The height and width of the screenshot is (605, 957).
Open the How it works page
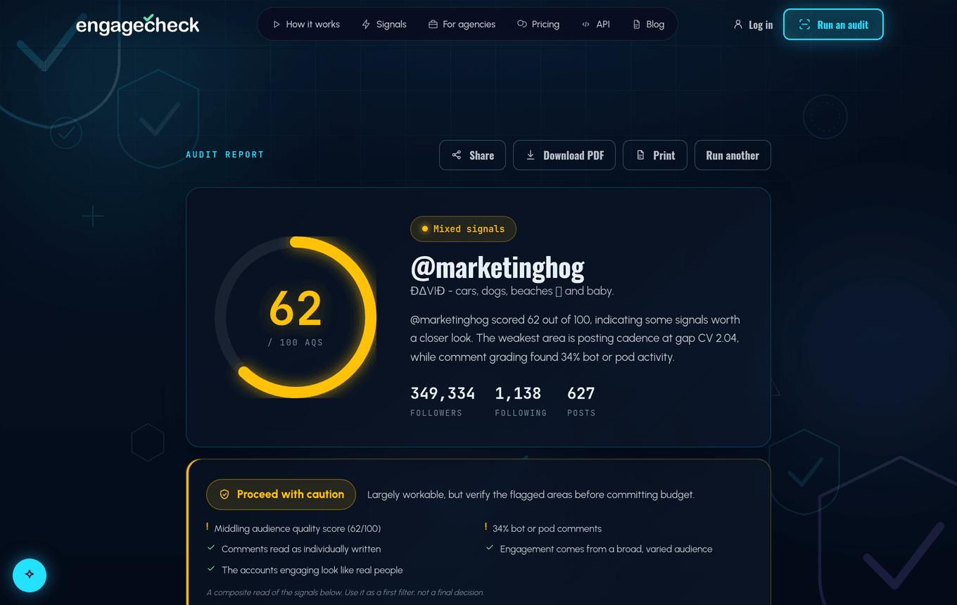tap(306, 24)
